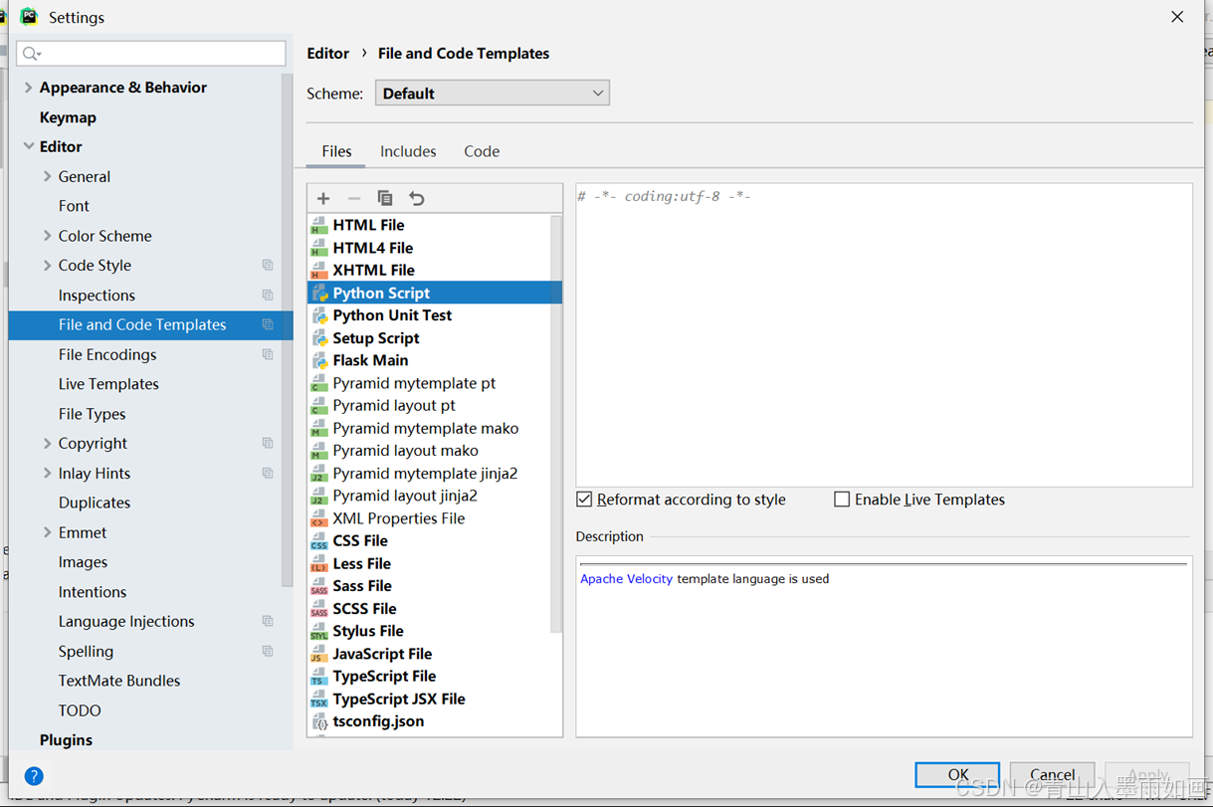Click the Pyramid mytemplate pt icon
Image resolution: width=1213 pixels, height=807 pixels.
coord(319,383)
